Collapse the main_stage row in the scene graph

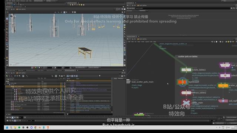pyautogui.click(x=8, y=83)
